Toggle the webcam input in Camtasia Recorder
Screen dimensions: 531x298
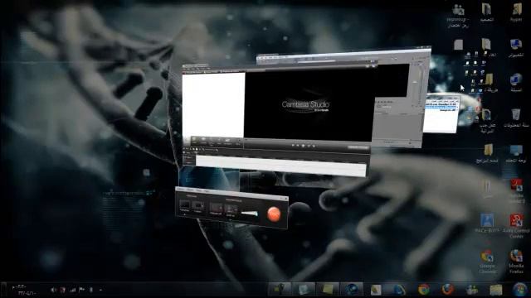(x=216, y=209)
